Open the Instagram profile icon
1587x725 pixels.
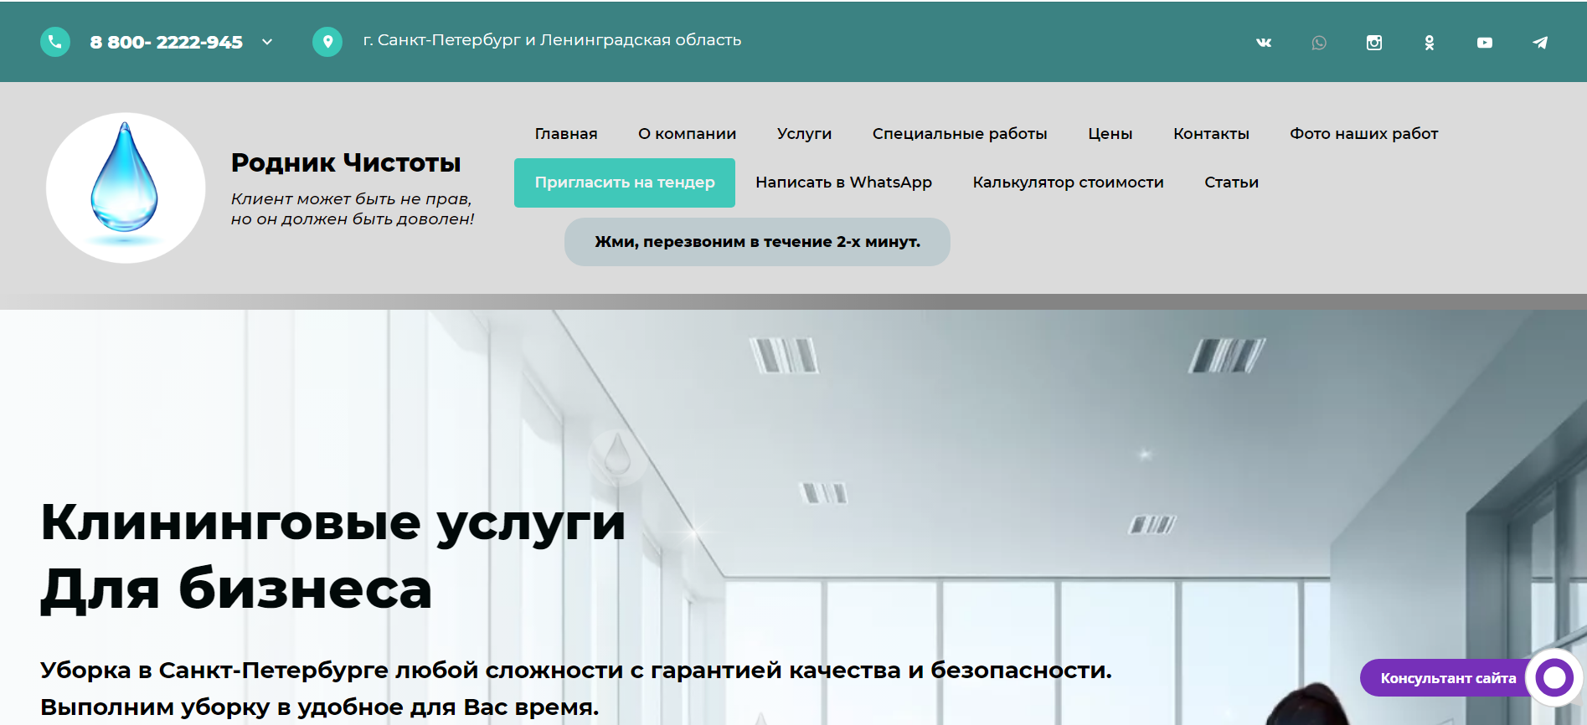point(1374,43)
